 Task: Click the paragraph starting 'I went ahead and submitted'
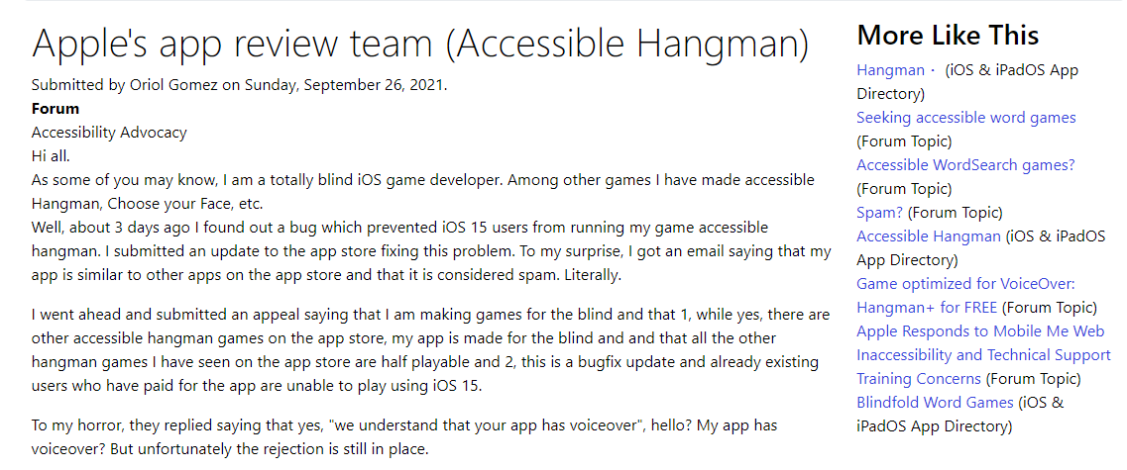coord(431,350)
